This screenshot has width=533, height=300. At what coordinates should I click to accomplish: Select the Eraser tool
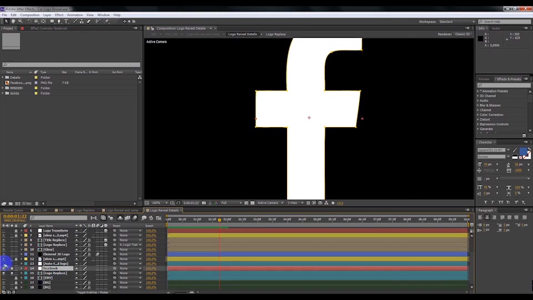click(89, 22)
